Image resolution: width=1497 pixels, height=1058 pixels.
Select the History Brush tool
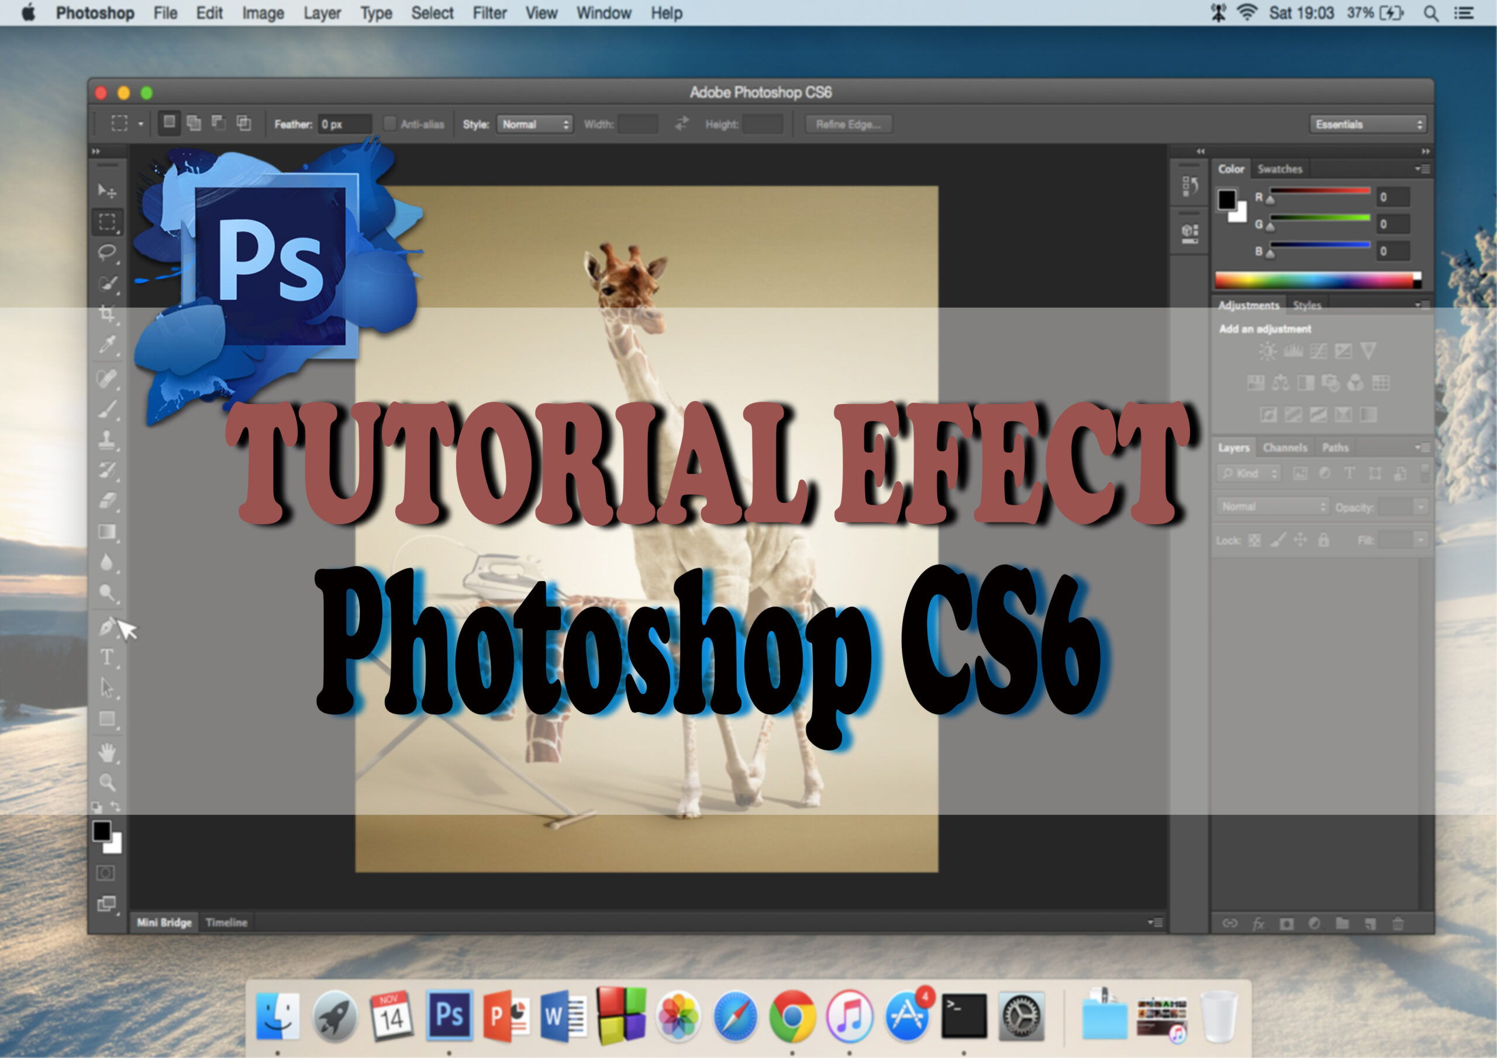coord(107,471)
